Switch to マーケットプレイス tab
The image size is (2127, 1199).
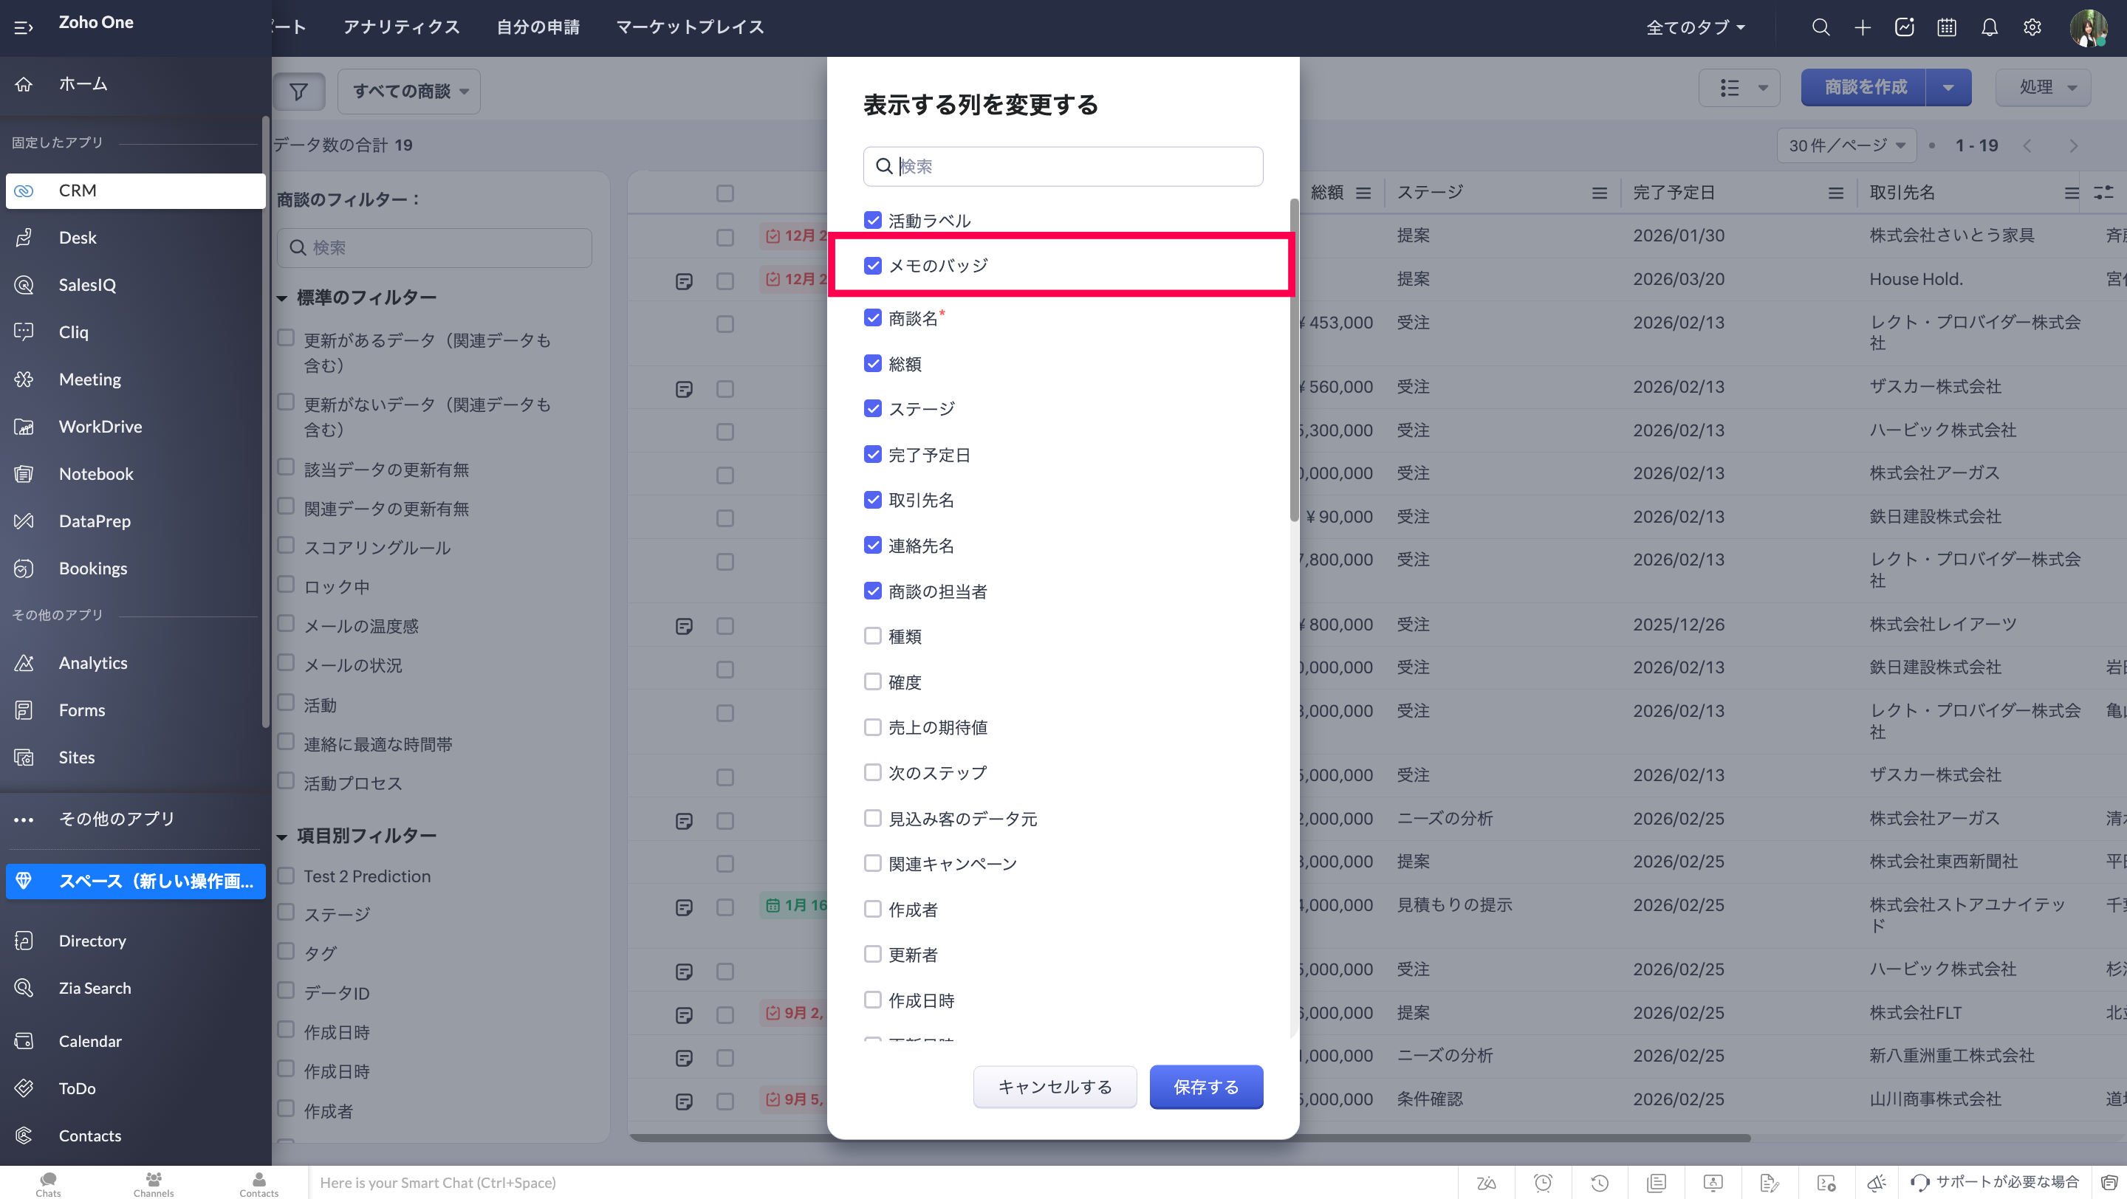(x=690, y=27)
